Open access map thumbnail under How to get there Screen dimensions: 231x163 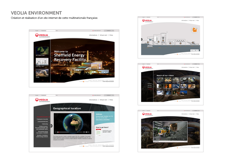point(99,132)
